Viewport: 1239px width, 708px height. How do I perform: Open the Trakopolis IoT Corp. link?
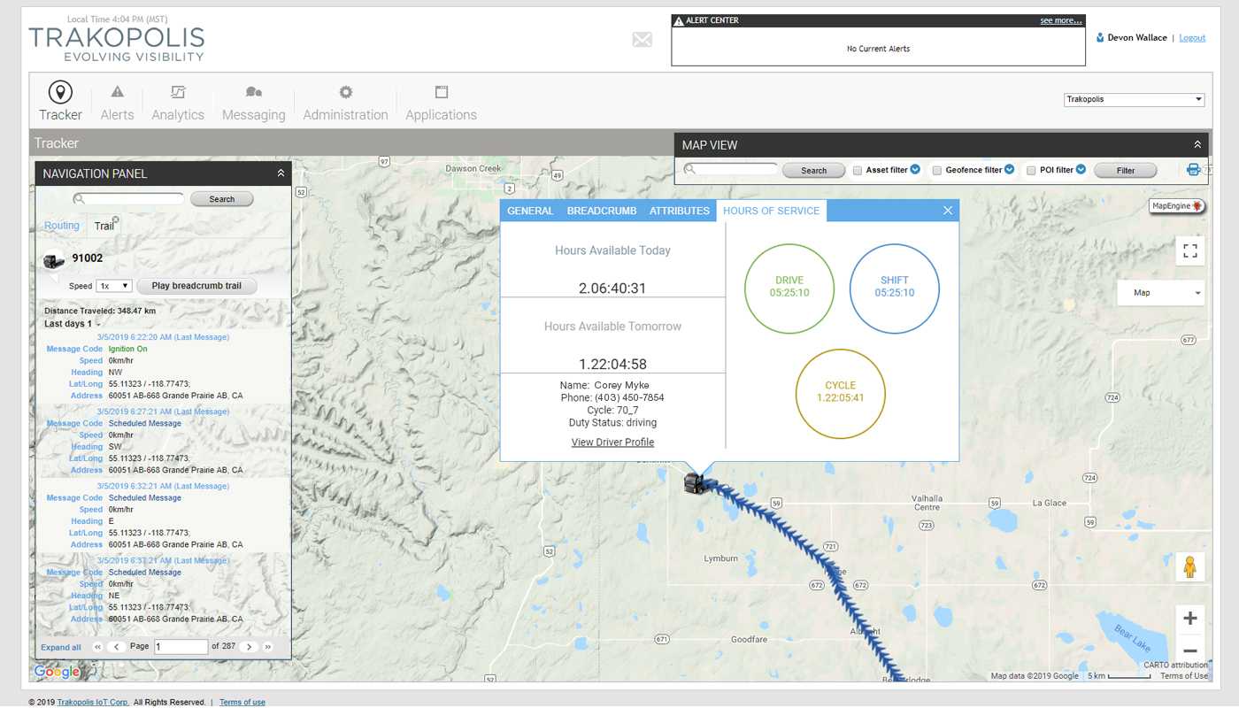[x=93, y=703]
